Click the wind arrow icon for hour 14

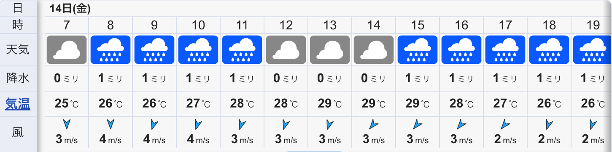tap(374, 124)
